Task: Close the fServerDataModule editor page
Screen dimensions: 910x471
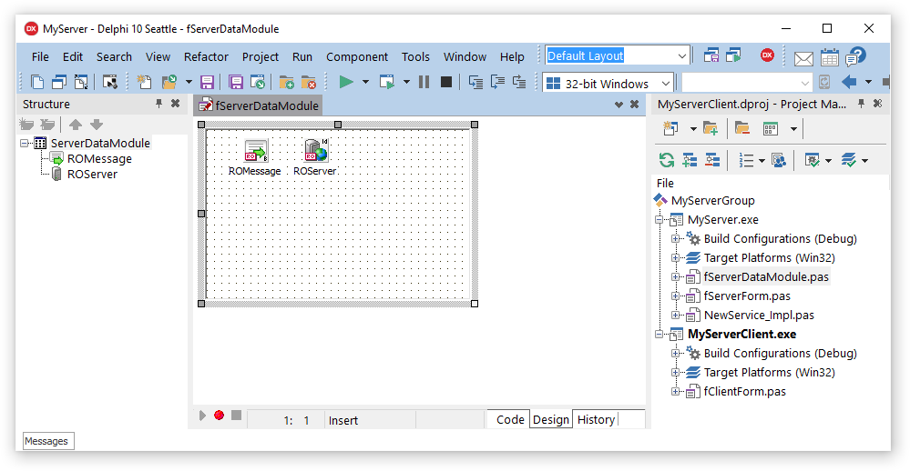Action: [x=634, y=105]
